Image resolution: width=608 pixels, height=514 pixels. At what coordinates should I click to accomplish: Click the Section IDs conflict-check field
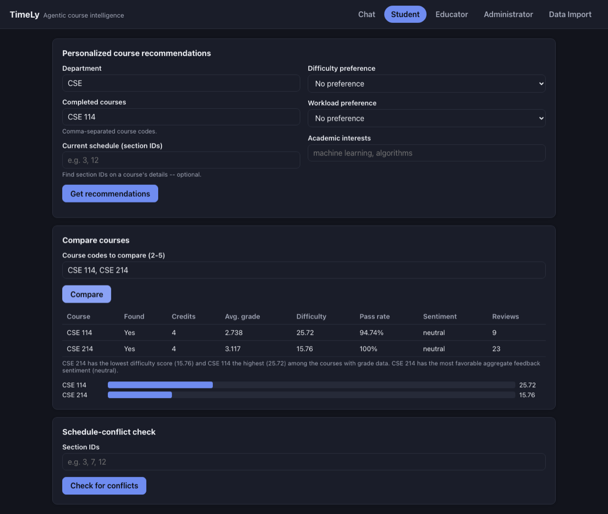tap(304, 462)
